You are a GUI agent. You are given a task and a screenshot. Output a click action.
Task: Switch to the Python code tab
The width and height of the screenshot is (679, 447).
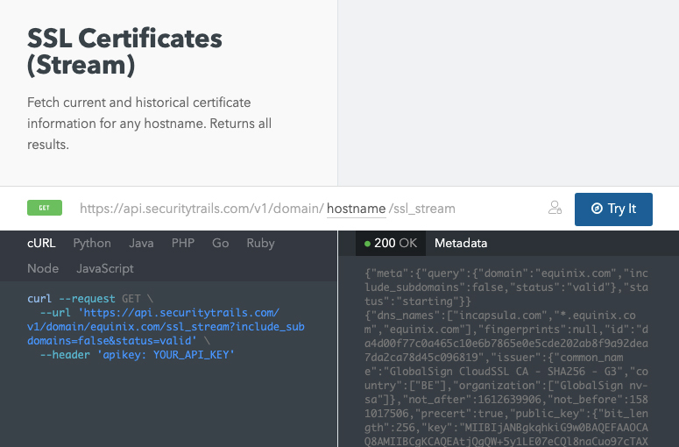tap(92, 243)
